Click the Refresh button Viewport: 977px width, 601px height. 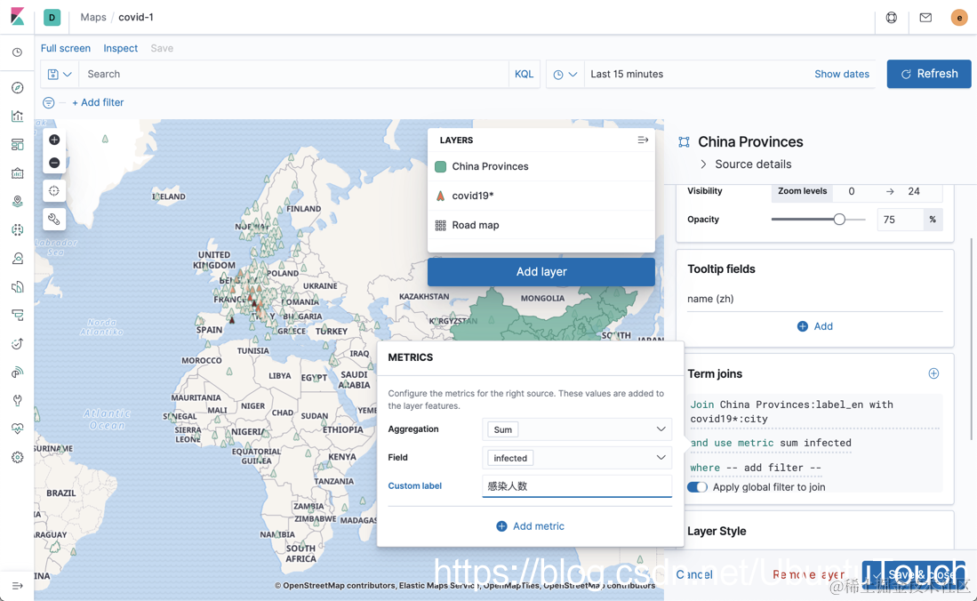(928, 74)
